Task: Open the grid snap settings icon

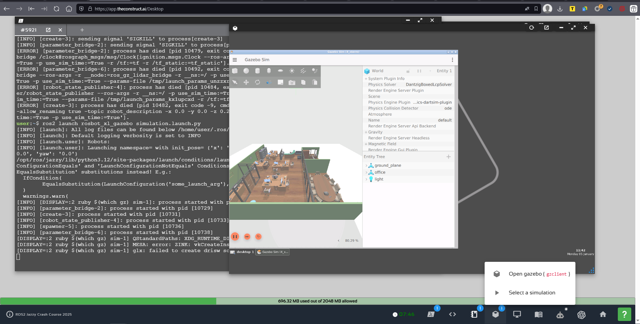Action: pyautogui.click(x=280, y=82)
